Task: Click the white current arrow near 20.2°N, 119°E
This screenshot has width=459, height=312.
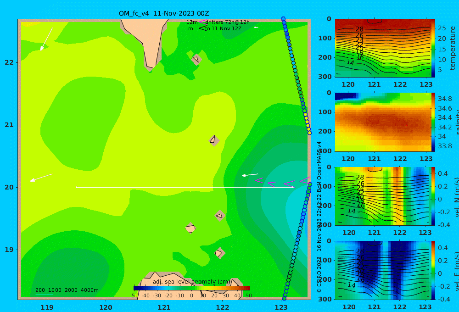Action: point(41,178)
